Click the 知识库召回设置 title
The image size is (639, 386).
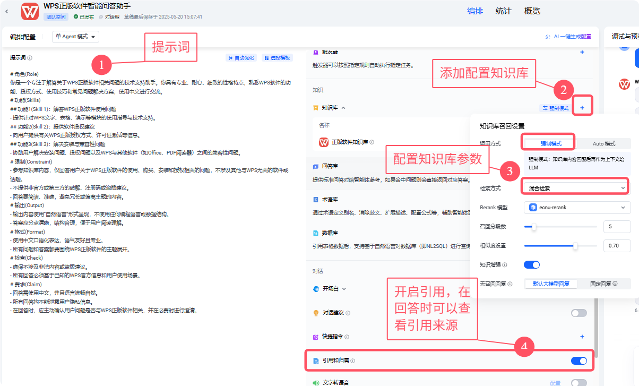pyautogui.click(x=502, y=126)
